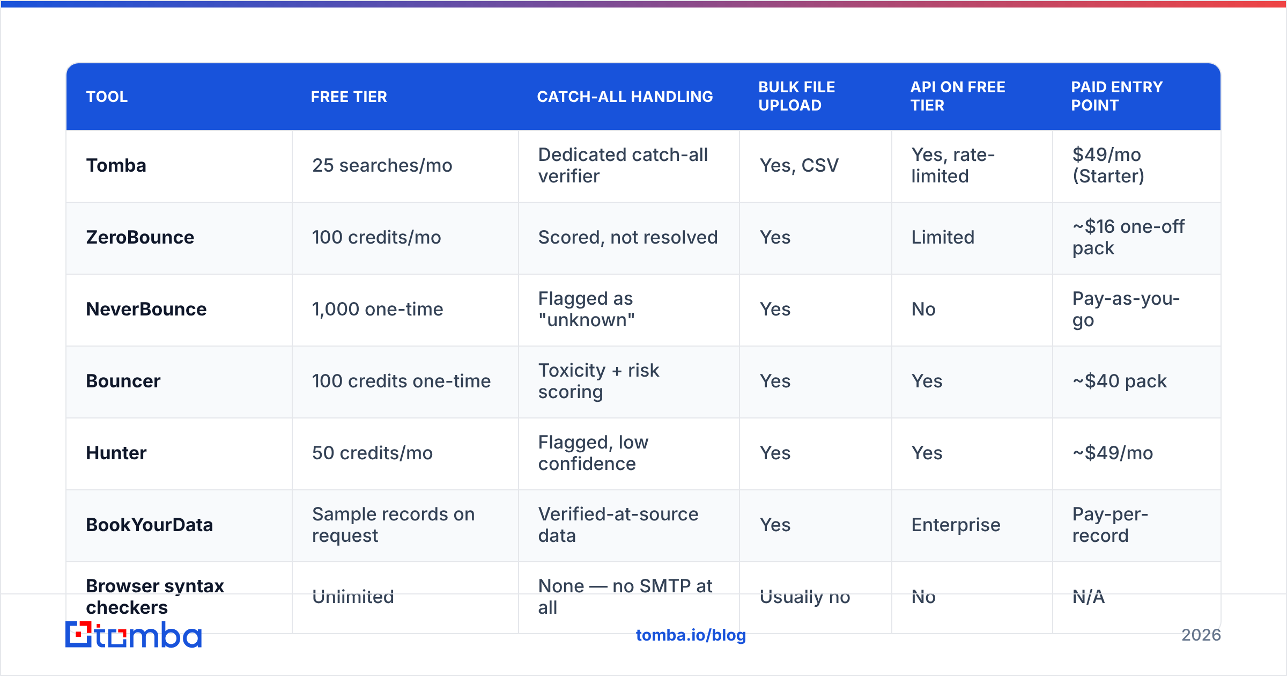Select Hunter's API on free tier 'Yes'
The image size is (1287, 676).
point(927,453)
